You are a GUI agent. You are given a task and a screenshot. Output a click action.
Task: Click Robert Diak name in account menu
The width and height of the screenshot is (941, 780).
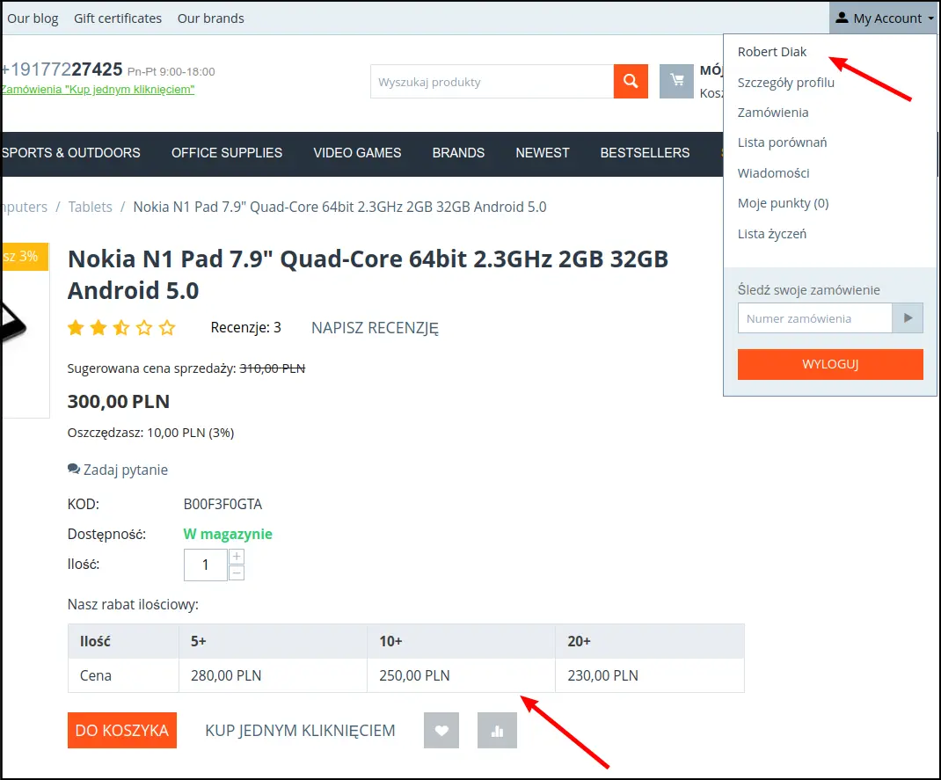coord(772,52)
